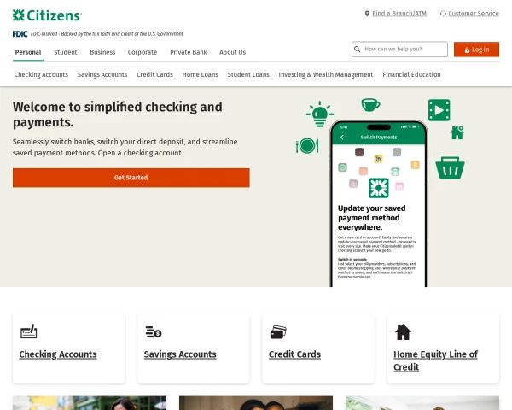The width and height of the screenshot is (512, 410).
Task: Open the Home Equity Line of Credit link
Action: tap(435, 360)
